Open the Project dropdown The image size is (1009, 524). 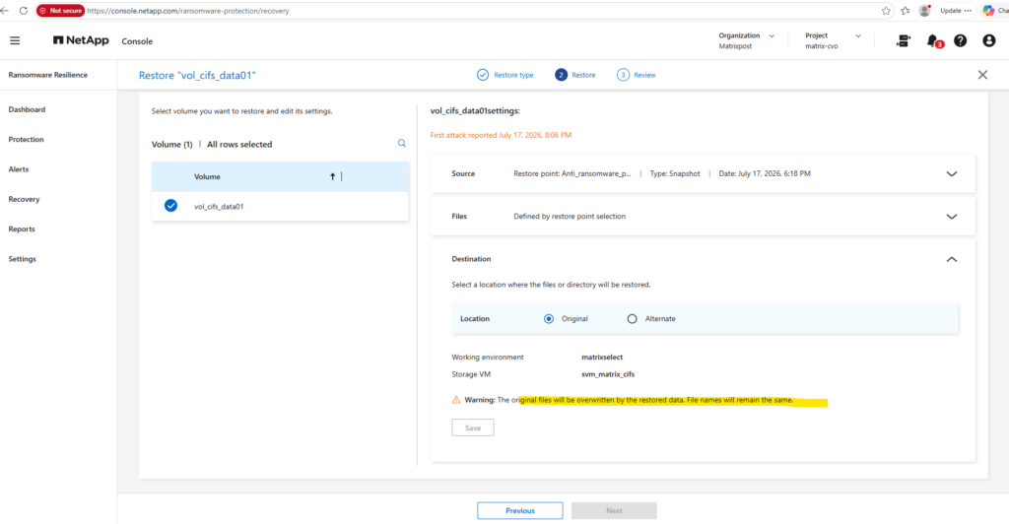[833, 40]
